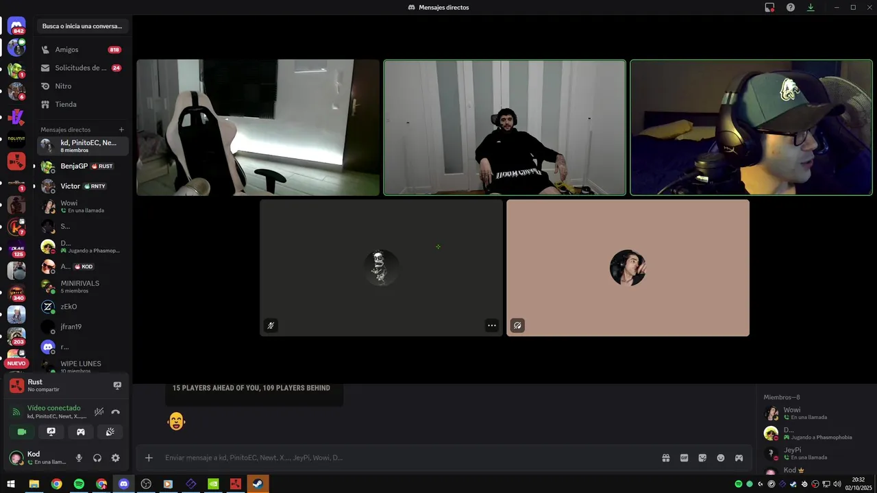877x493 pixels.
Task: Open apps launcher gamepad icon in chat bar
Action: pos(739,457)
